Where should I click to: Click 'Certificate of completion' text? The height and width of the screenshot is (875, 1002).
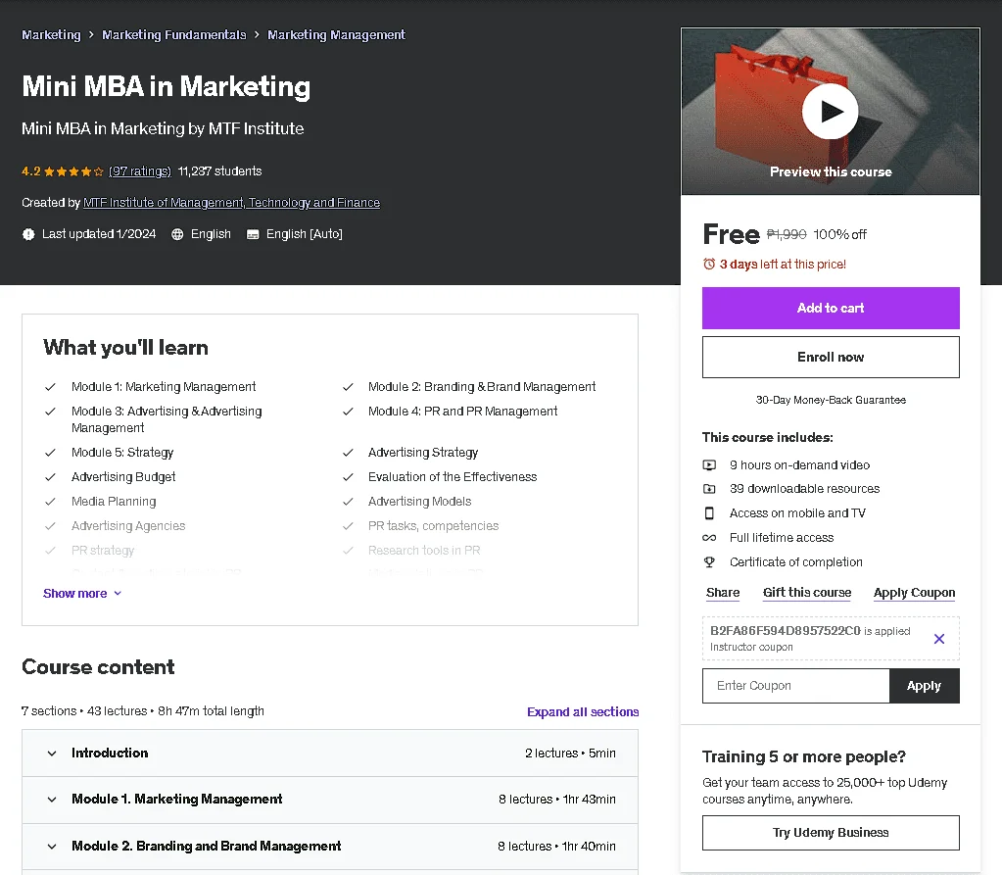point(796,561)
